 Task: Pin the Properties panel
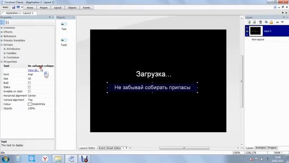tap(50, 17)
